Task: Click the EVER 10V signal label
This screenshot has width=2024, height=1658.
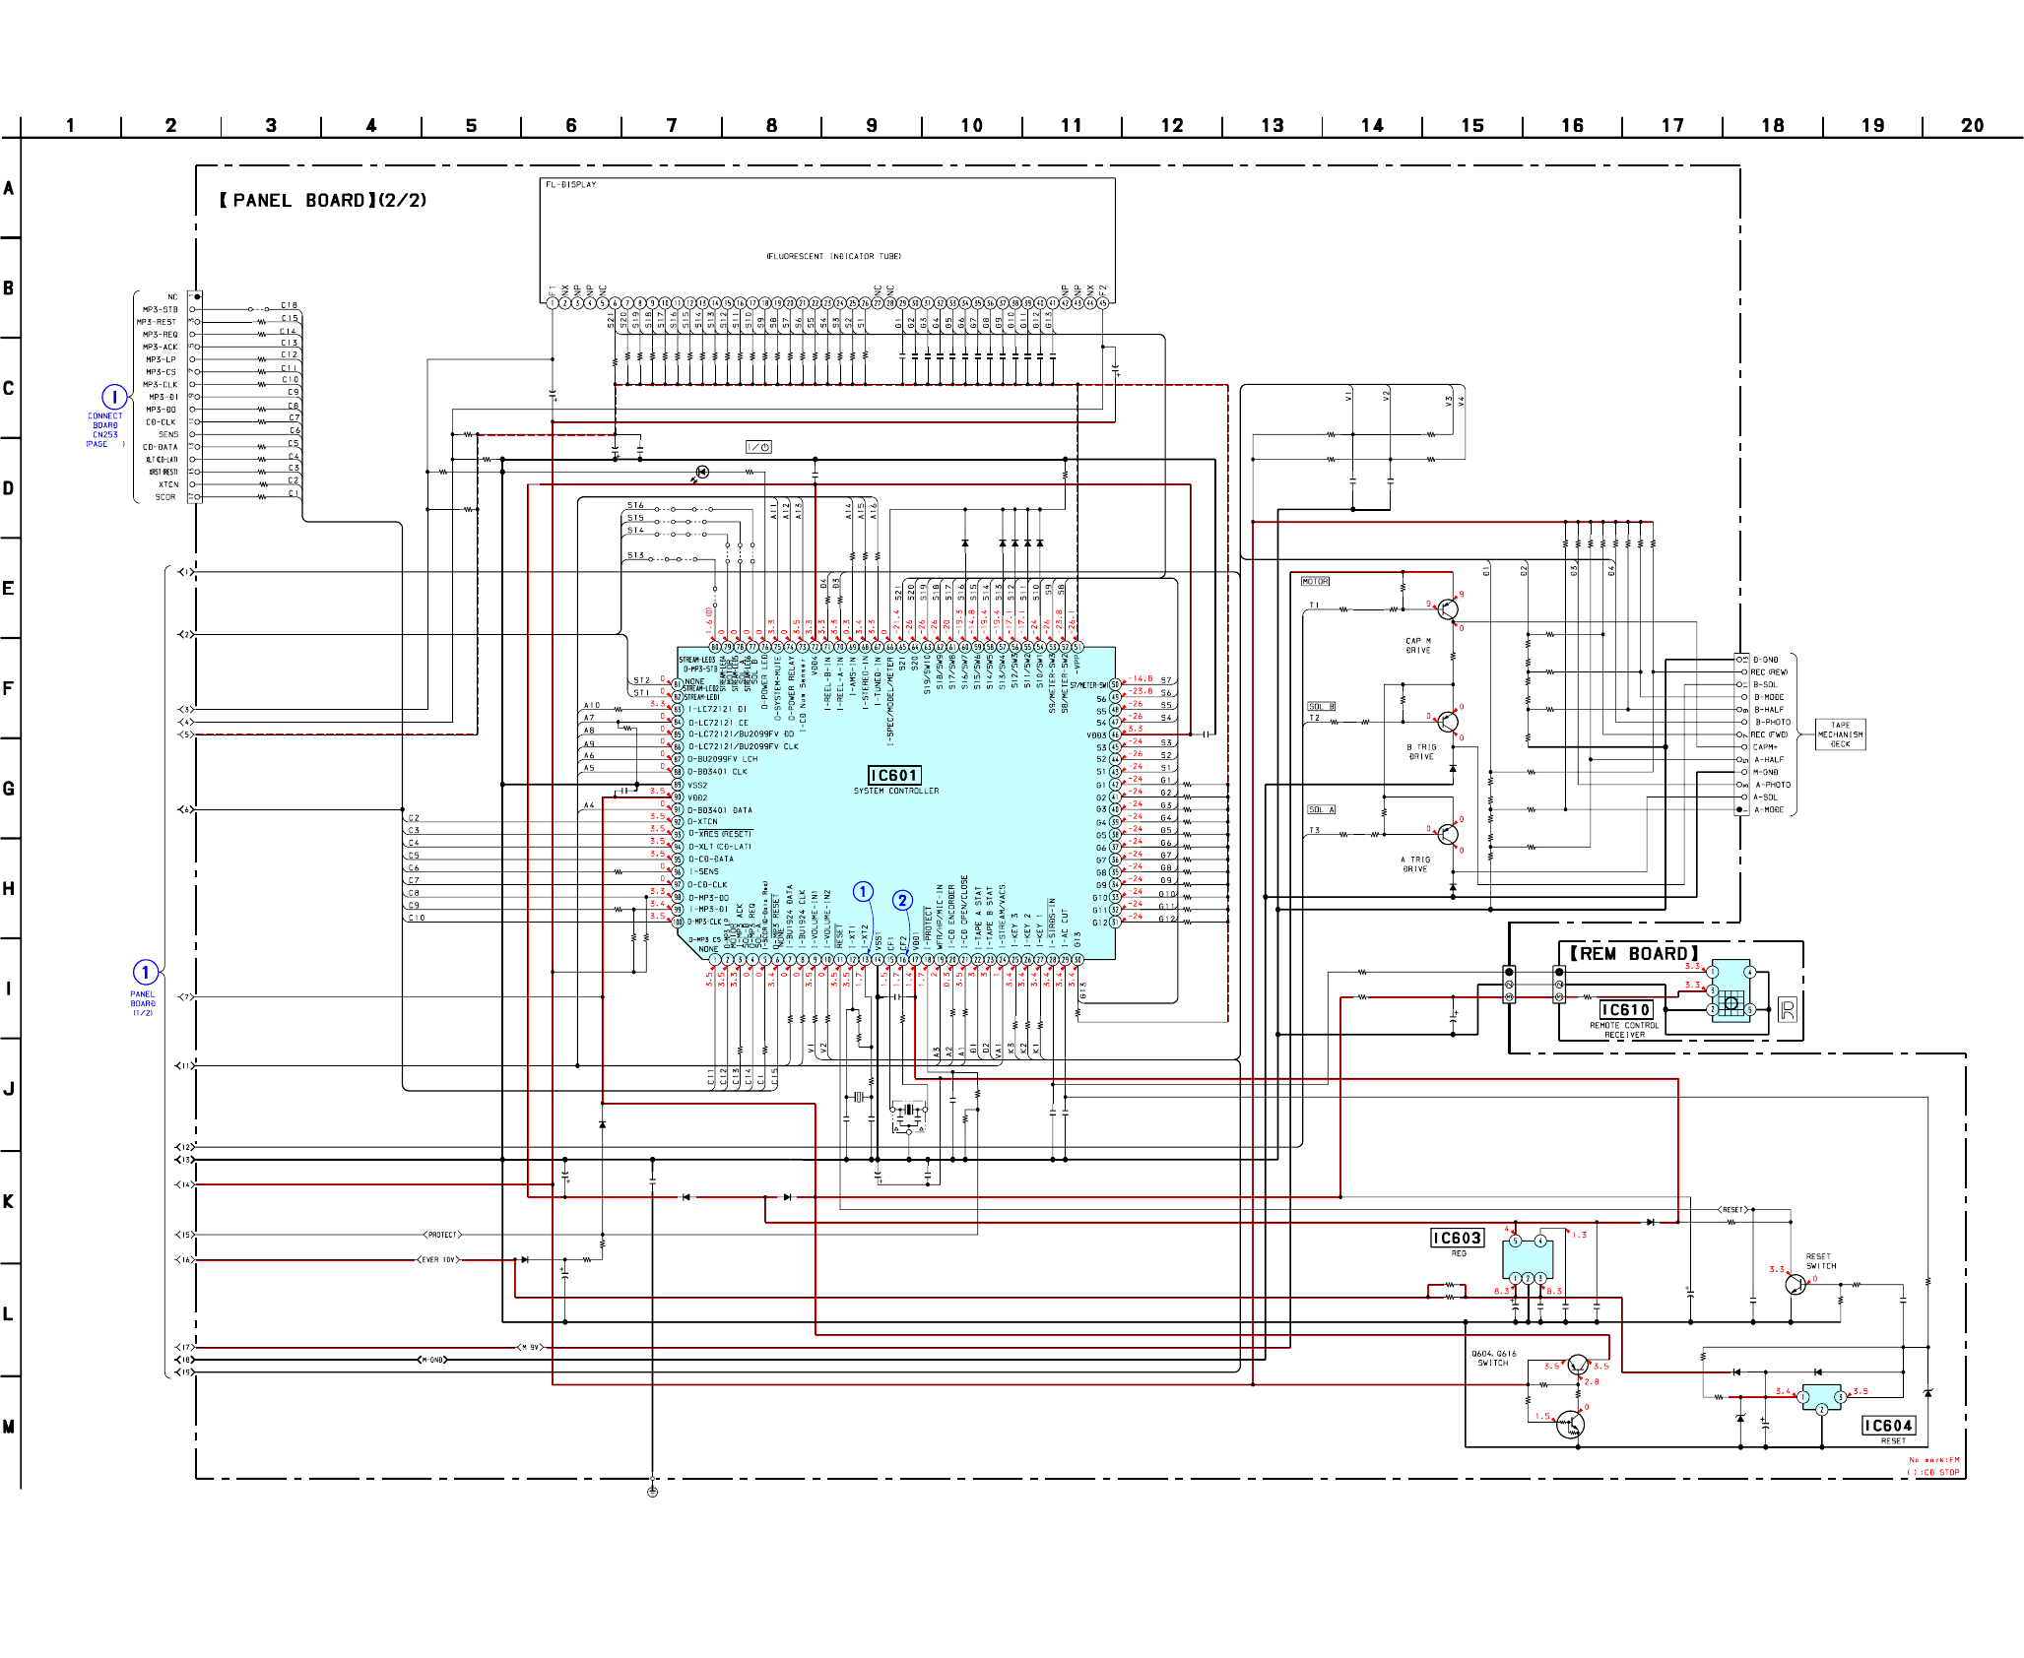Action: pos(438,1260)
